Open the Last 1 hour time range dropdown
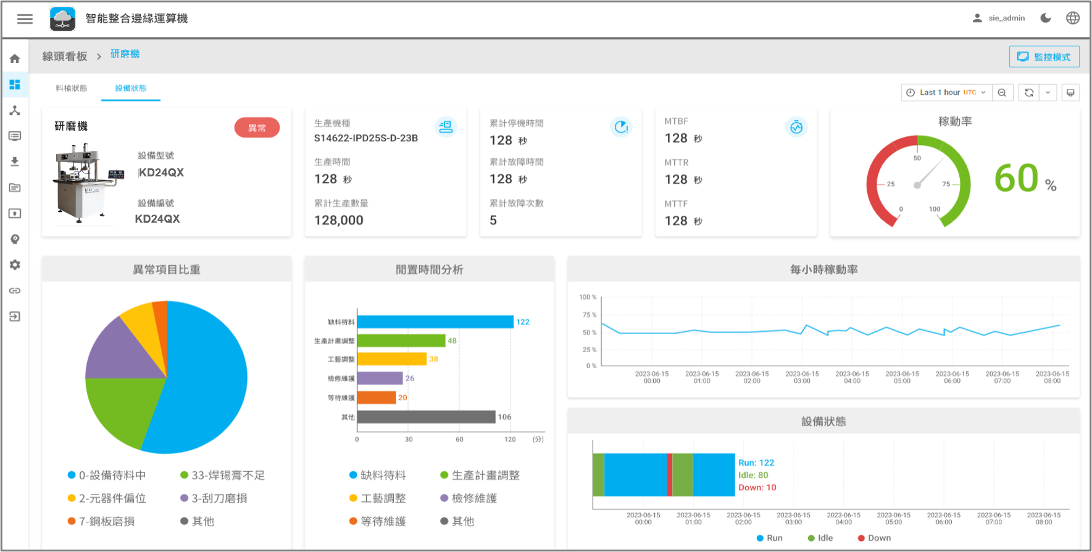The height and width of the screenshot is (552, 1092). click(x=946, y=93)
